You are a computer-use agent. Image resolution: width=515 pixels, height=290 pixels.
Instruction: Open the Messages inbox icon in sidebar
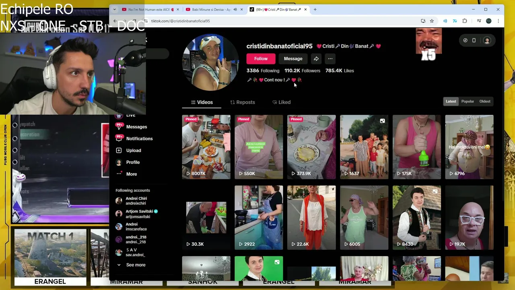point(119,126)
